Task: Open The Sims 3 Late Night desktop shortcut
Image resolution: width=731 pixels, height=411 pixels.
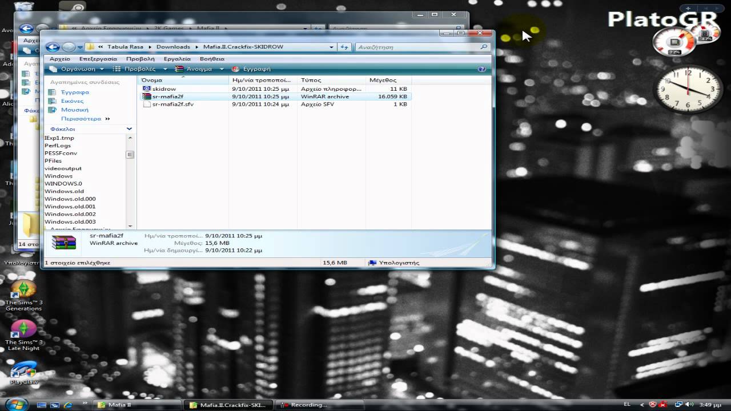Action: click(x=23, y=335)
